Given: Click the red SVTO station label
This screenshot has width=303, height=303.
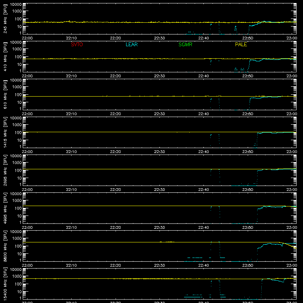Looking at the screenshot, I should pos(77,44).
